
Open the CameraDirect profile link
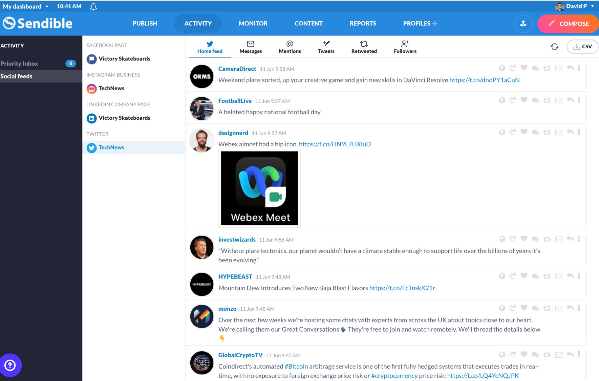[x=237, y=69]
